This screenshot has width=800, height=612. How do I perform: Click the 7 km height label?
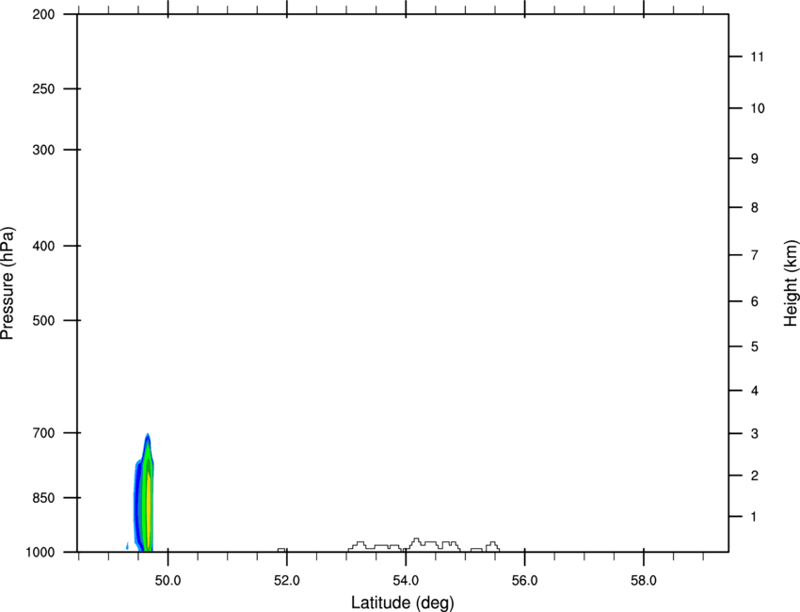point(755,255)
